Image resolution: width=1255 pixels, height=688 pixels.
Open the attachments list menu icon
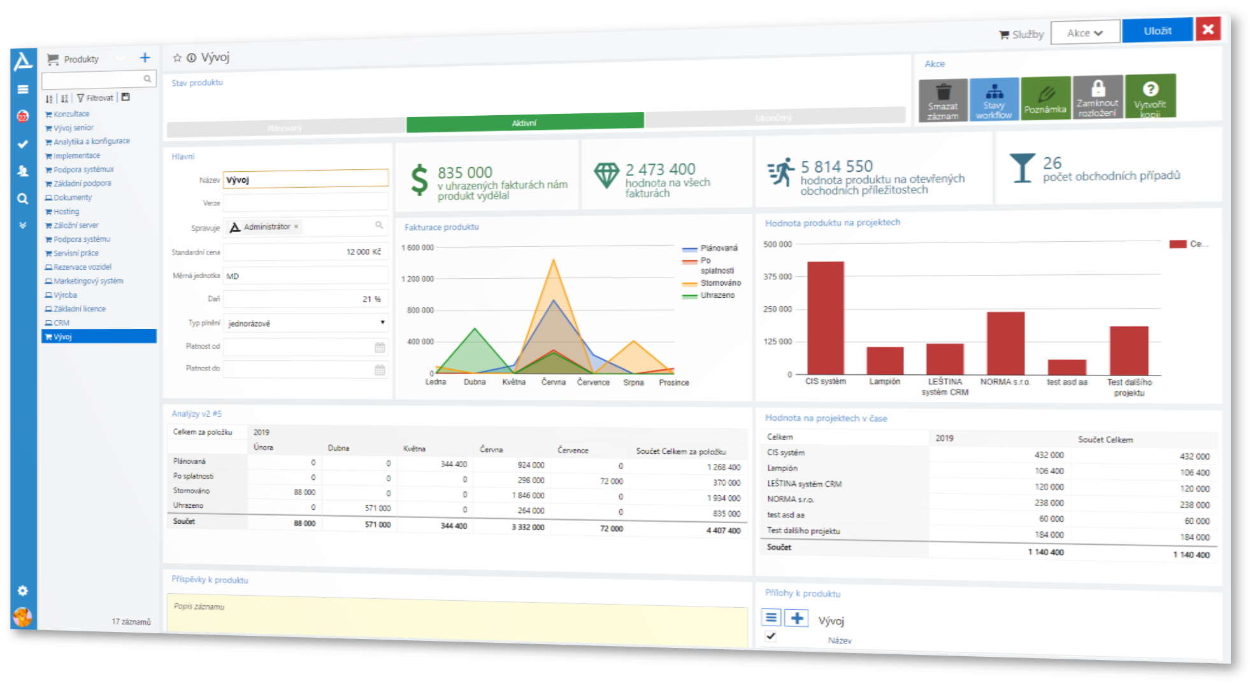[771, 617]
